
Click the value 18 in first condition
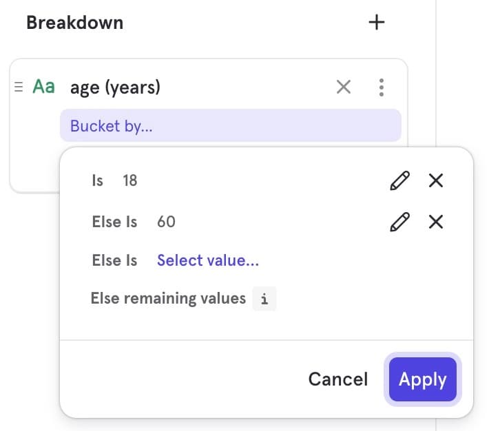(129, 181)
